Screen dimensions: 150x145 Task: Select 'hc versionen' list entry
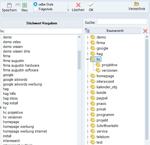(12, 117)
